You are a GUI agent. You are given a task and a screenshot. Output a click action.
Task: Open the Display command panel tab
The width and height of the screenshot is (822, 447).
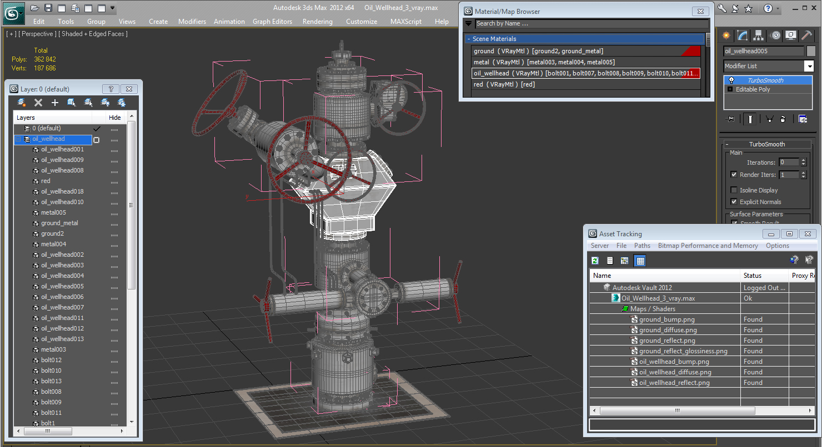point(791,35)
